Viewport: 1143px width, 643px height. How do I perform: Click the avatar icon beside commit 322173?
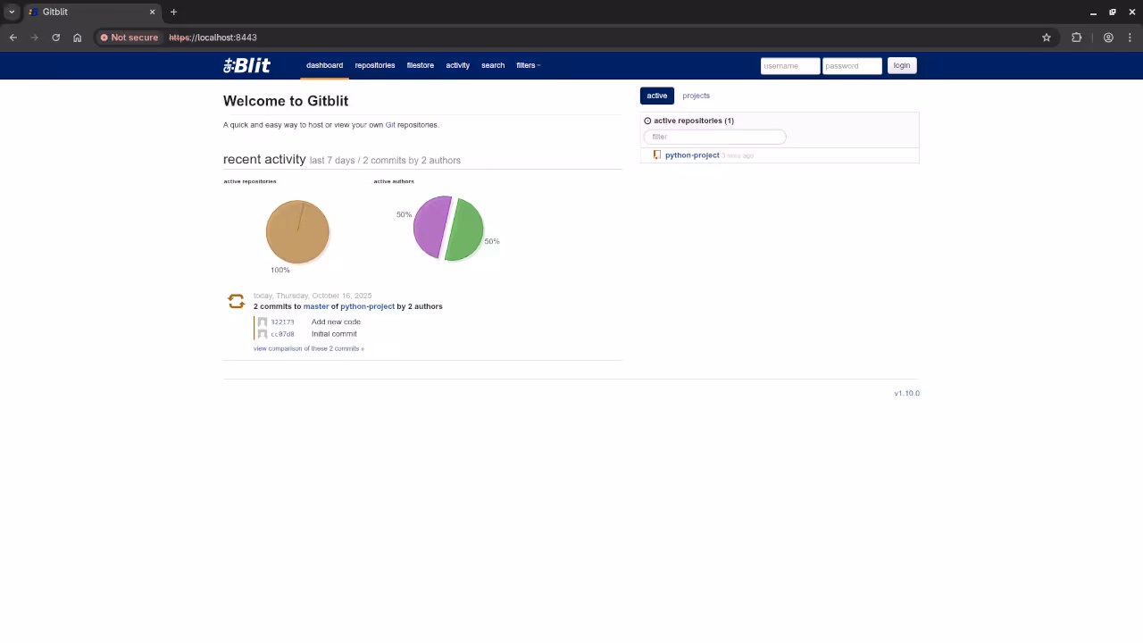tap(263, 322)
